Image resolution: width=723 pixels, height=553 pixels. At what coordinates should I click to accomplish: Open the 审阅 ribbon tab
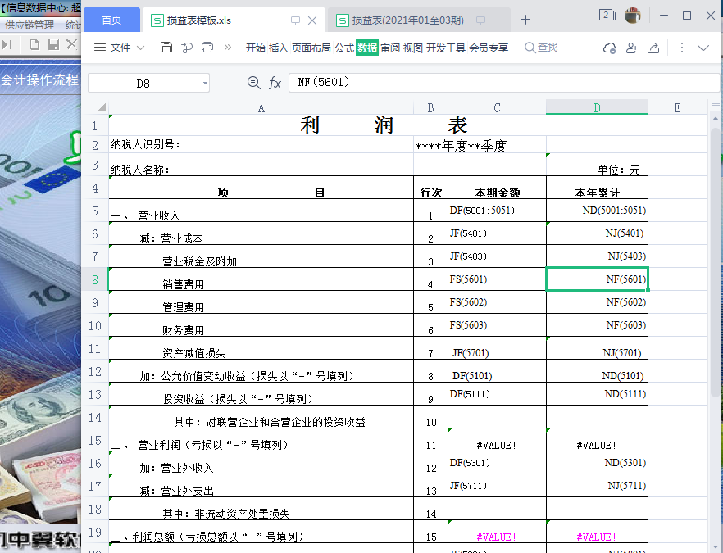coord(390,48)
